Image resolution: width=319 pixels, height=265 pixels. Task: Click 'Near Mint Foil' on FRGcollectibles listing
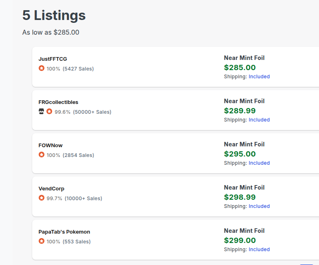coord(244,101)
